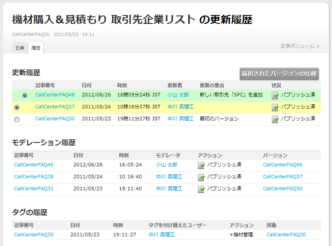Open CallCenterFAQ46 version link in moderation history

[x=282, y=165]
